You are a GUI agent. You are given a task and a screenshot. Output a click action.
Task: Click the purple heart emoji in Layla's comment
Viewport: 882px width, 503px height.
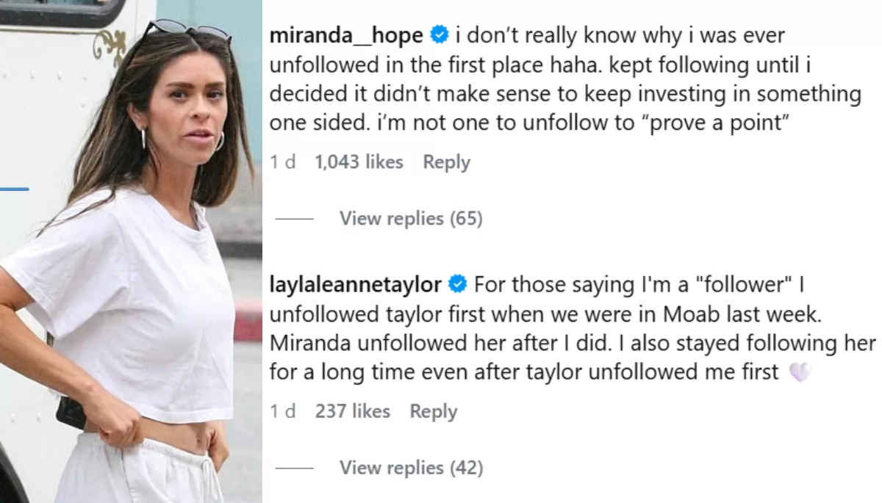coord(800,373)
